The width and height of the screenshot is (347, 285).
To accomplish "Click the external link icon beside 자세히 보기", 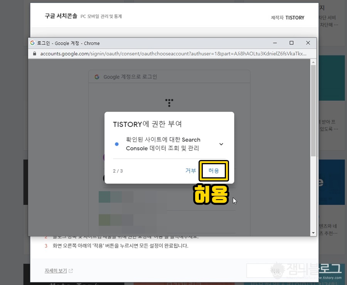I will (71, 271).
